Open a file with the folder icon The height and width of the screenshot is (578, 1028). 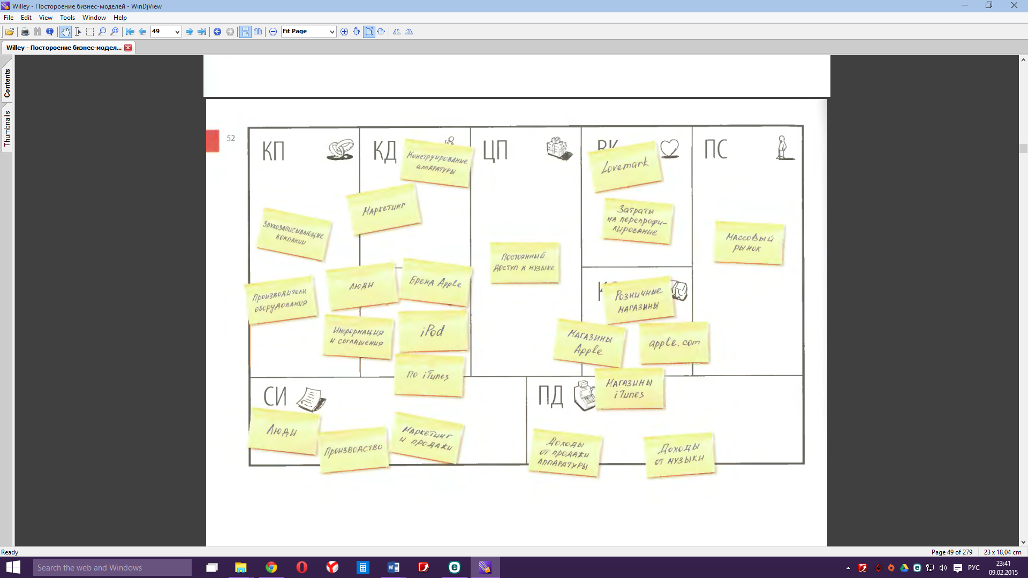tap(10, 32)
